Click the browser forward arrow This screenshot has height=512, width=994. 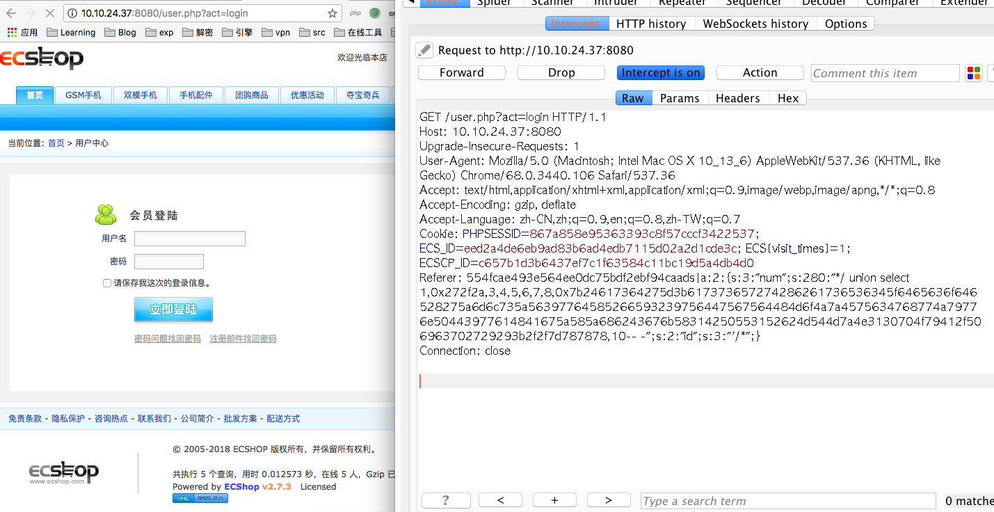point(31,13)
